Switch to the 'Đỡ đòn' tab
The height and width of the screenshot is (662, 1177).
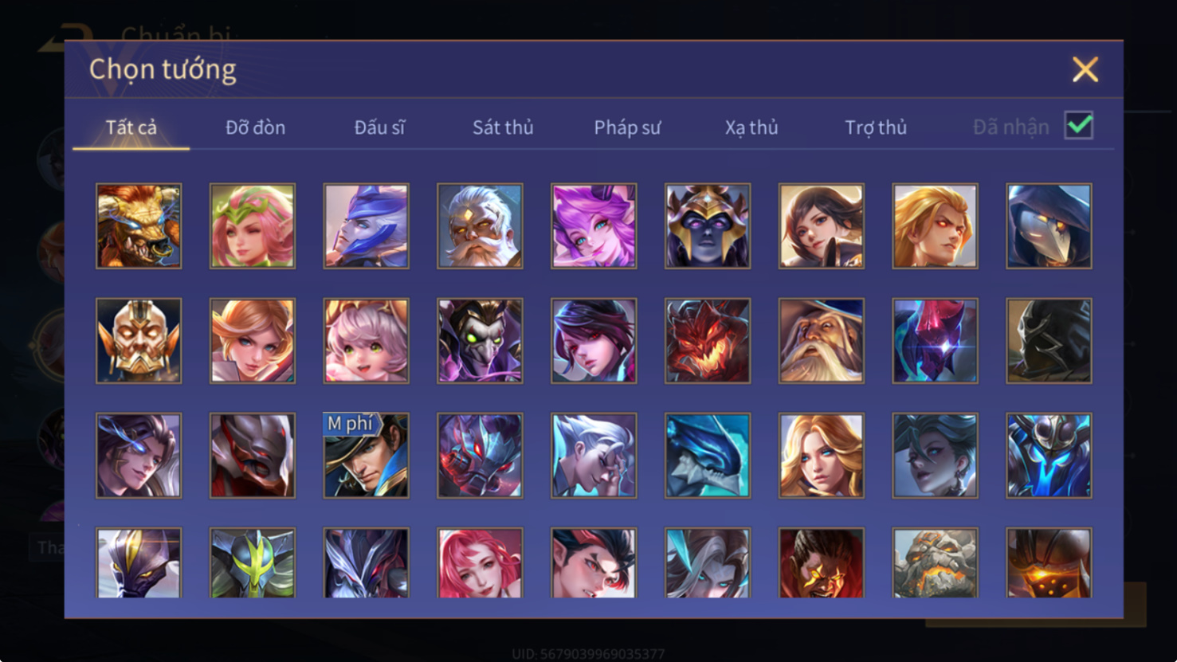click(255, 127)
